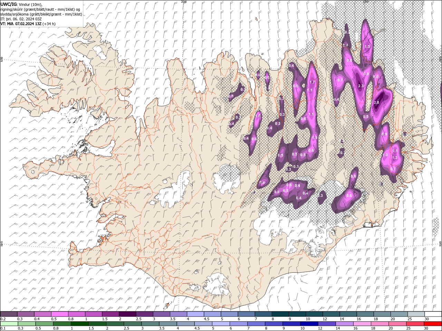Select the deep blue swatch between 10 and 12 in the lower legend
Viewport: 442px width, 331px height.
(x=309, y=324)
